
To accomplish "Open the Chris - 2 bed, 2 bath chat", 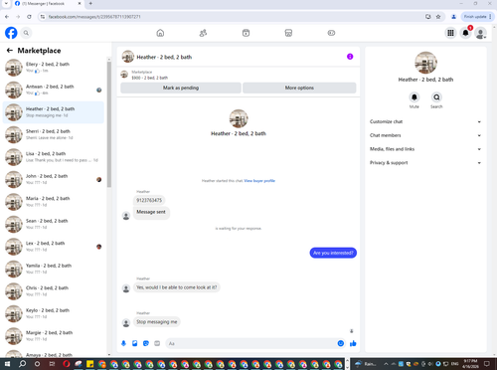I will pyautogui.click(x=54, y=291).
